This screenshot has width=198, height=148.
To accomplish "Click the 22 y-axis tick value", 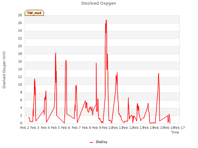I will 20,38.
